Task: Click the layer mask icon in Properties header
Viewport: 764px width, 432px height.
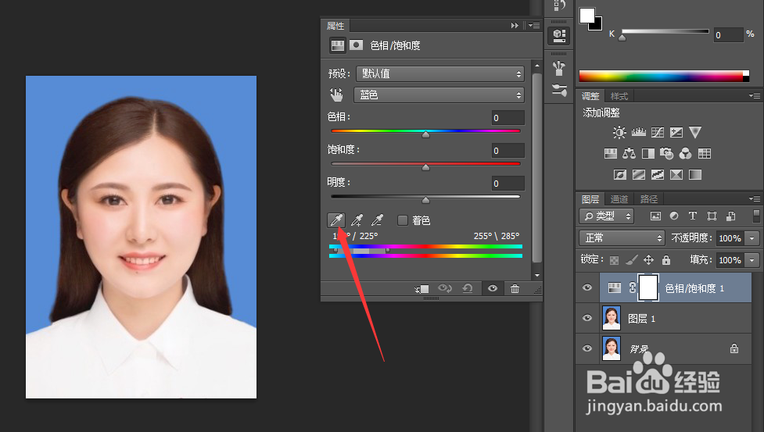Action: [x=356, y=45]
